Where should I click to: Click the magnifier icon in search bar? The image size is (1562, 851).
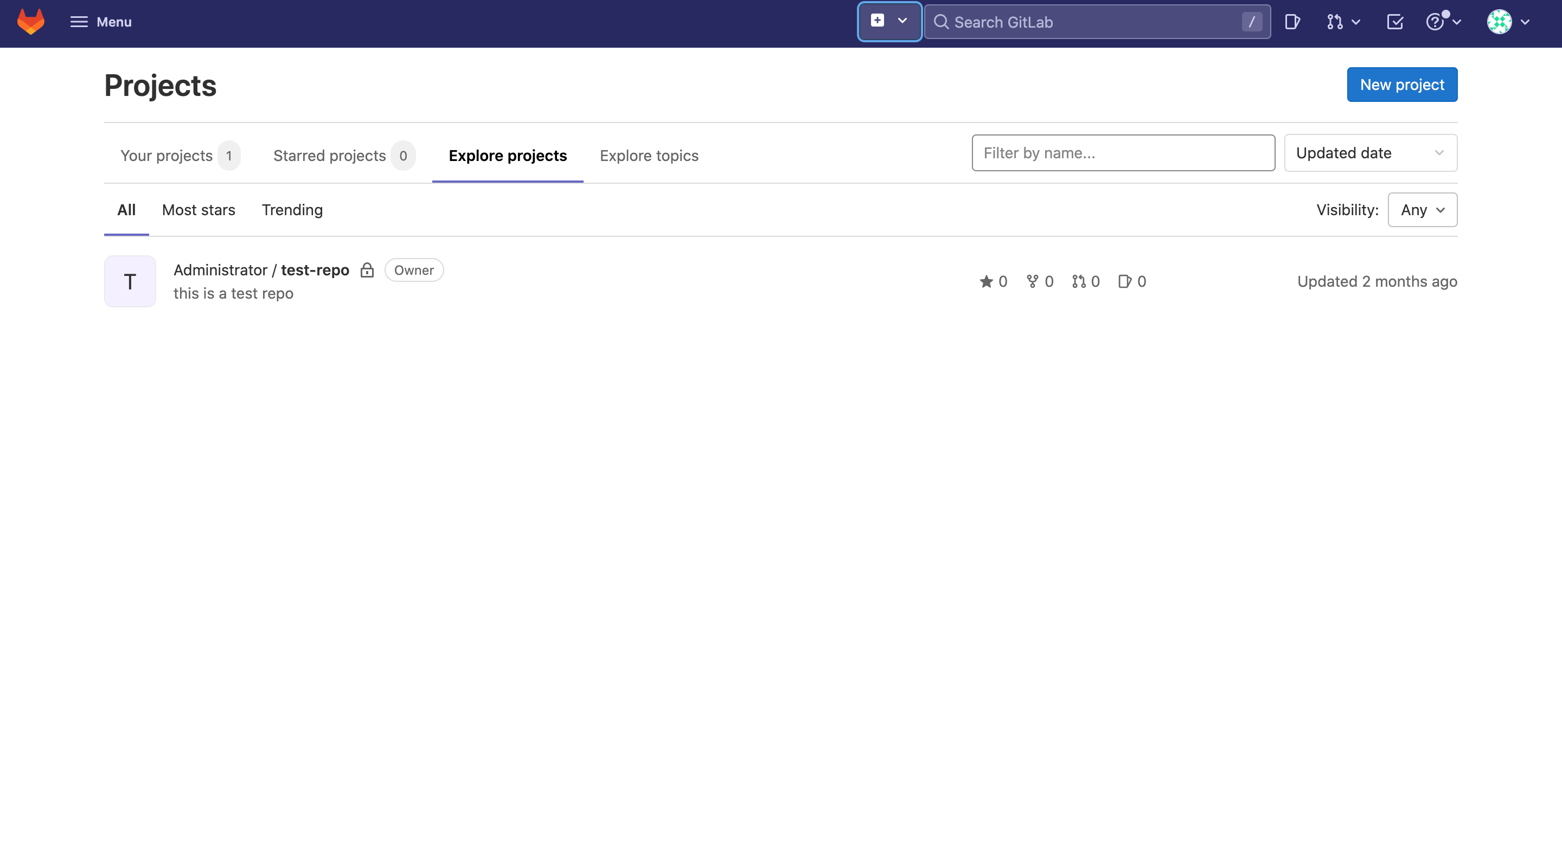pyautogui.click(x=941, y=22)
